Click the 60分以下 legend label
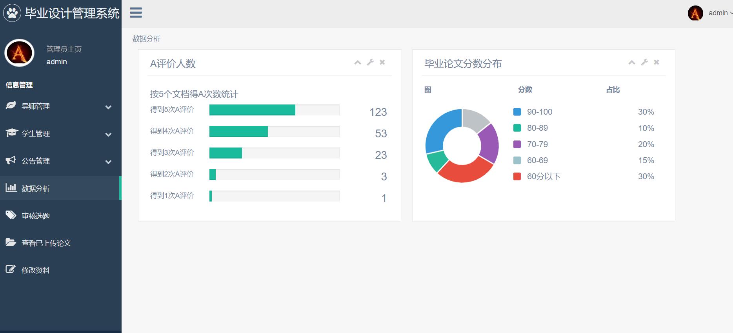The width and height of the screenshot is (733, 333). [544, 176]
